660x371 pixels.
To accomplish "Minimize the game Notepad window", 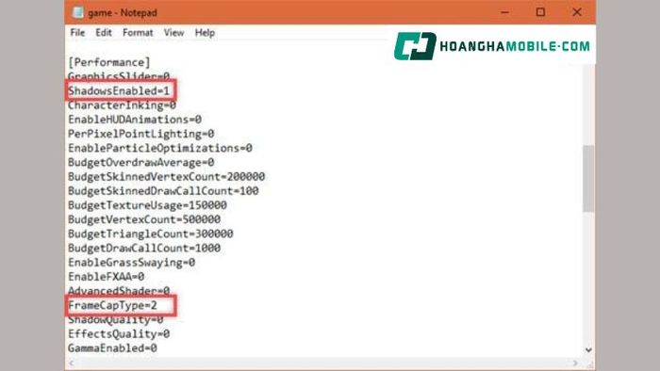I will coord(504,12).
